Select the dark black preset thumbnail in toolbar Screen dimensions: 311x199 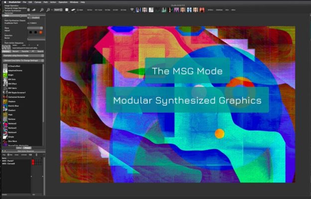pyautogui.click(x=157, y=10)
